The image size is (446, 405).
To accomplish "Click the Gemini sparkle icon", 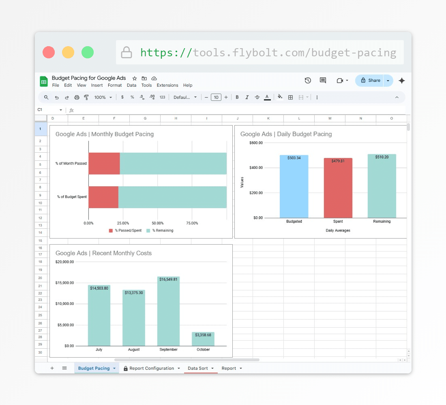I will [402, 81].
